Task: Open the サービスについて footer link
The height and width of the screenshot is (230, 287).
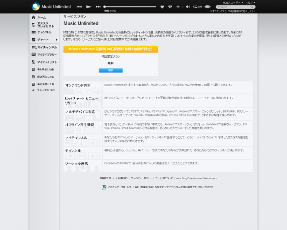Action: point(164,178)
